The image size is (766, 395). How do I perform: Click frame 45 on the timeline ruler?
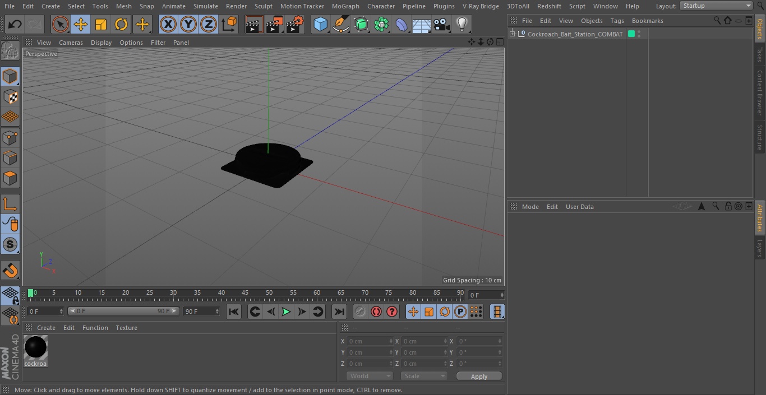pos(245,292)
